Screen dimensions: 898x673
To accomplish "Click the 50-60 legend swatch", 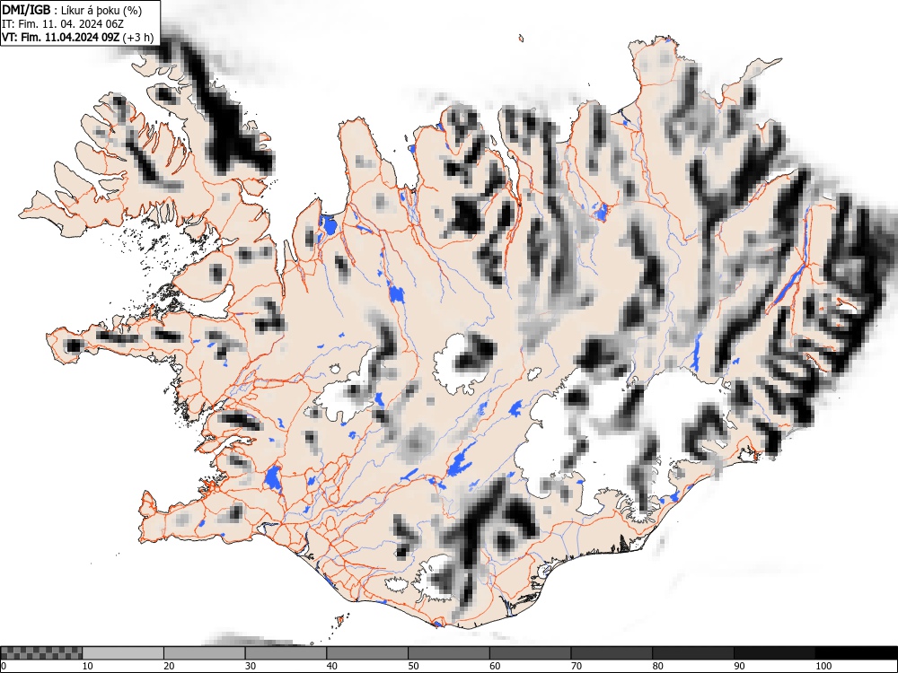I will (448, 653).
